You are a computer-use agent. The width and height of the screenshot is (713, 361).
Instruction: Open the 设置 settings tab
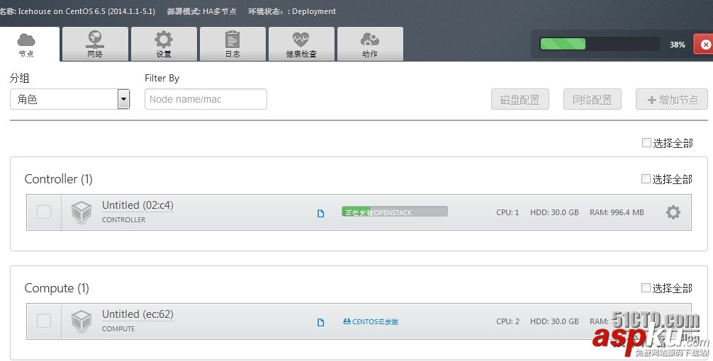pyautogui.click(x=164, y=44)
